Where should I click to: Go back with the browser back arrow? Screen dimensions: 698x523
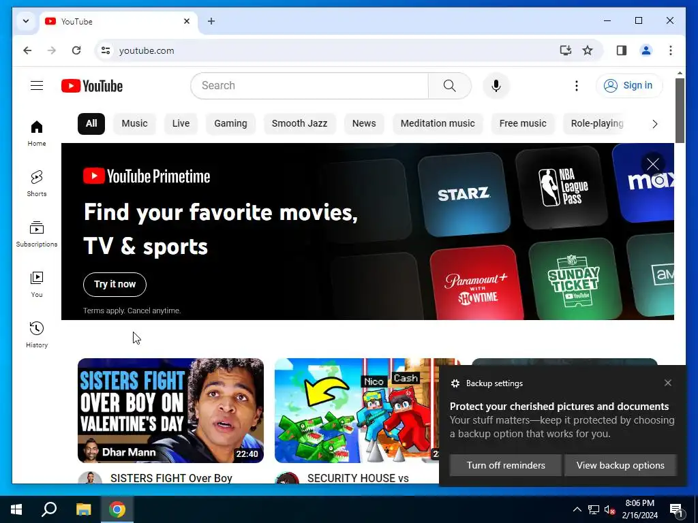pos(27,50)
